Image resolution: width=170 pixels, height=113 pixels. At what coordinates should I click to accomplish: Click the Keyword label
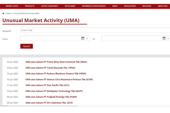tap(7, 31)
